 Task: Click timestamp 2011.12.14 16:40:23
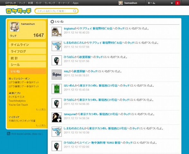(x=76, y=33)
